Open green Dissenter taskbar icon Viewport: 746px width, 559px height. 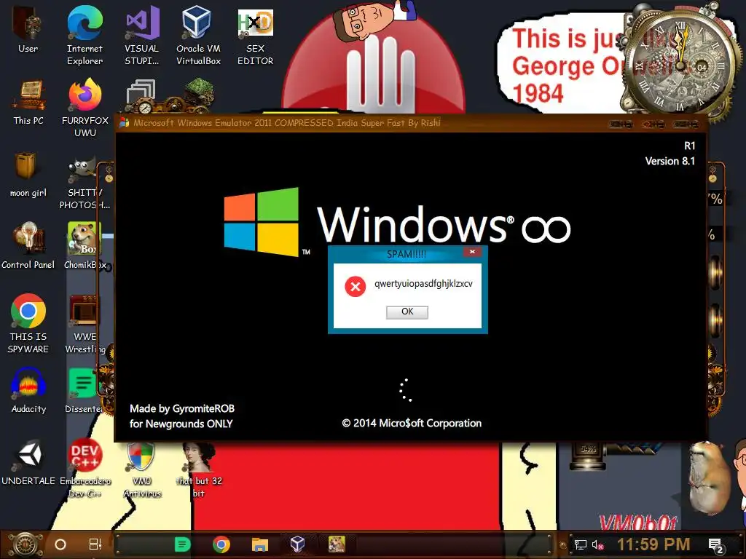tap(182, 544)
